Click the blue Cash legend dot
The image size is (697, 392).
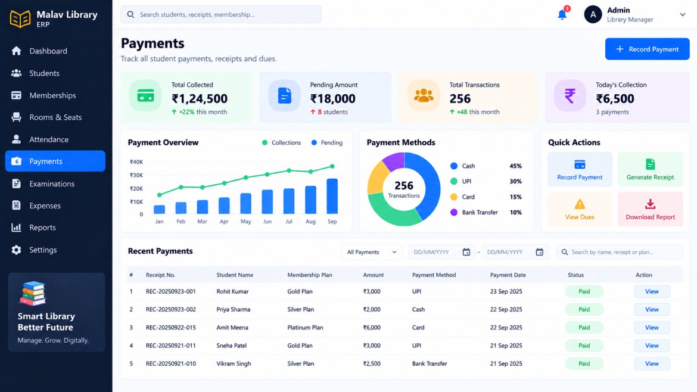[454, 166]
